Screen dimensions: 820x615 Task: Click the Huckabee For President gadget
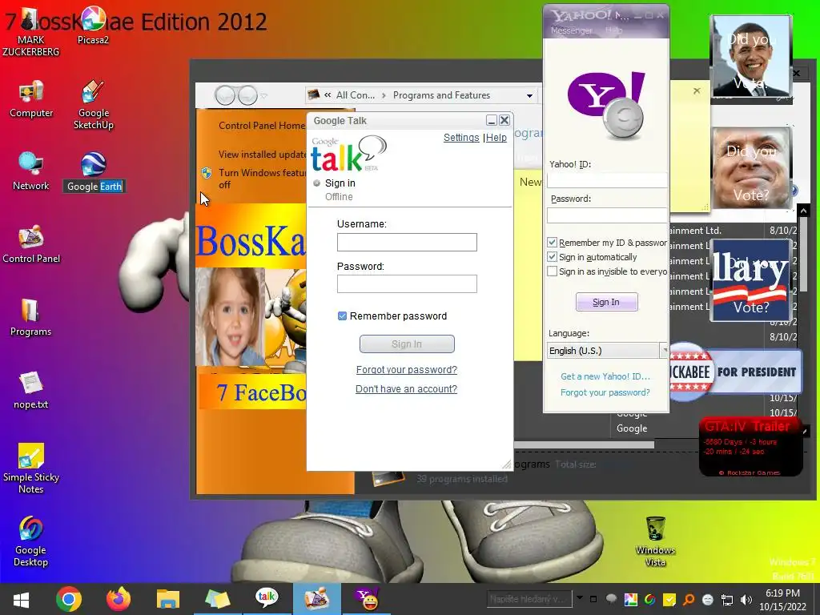coord(735,372)
